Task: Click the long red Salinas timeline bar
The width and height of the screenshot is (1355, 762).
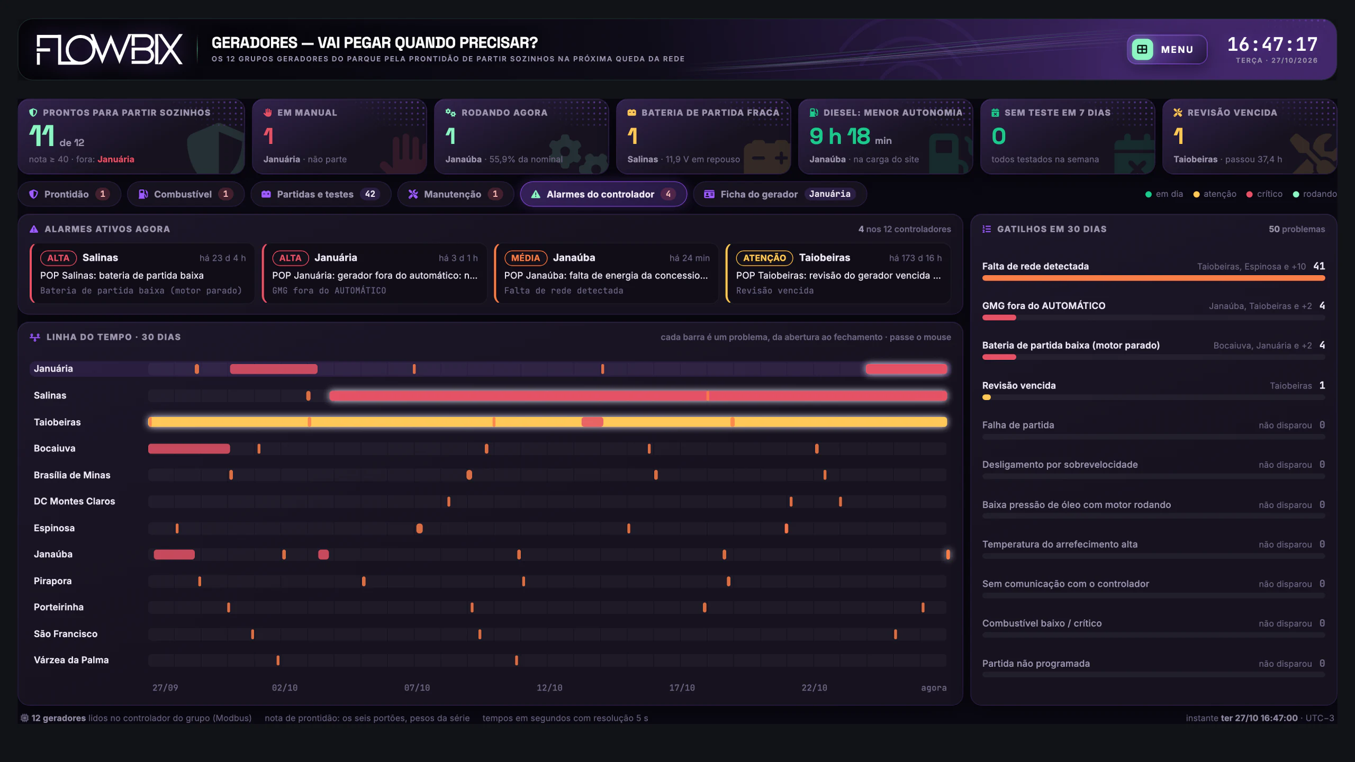Action: pyautogui.click(x=638, y=395)
